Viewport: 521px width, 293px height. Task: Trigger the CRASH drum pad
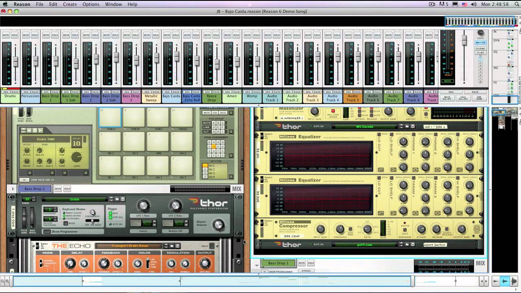click(182, 118)
